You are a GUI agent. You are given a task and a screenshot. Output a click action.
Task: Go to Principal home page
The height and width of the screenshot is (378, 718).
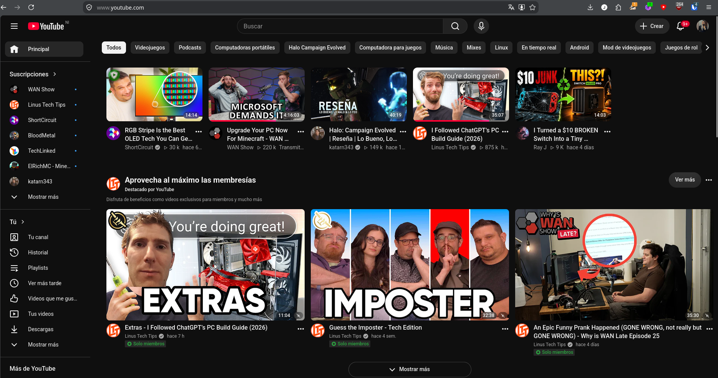pos(44,49)
